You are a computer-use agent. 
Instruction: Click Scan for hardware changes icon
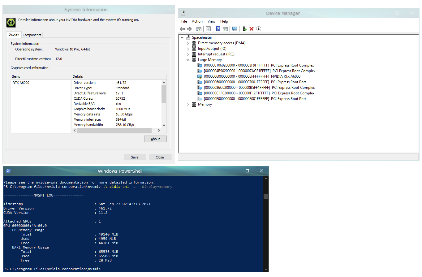click(x=235, y=29)
